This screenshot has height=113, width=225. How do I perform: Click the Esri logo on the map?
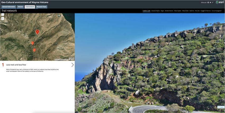coord(71,59)
